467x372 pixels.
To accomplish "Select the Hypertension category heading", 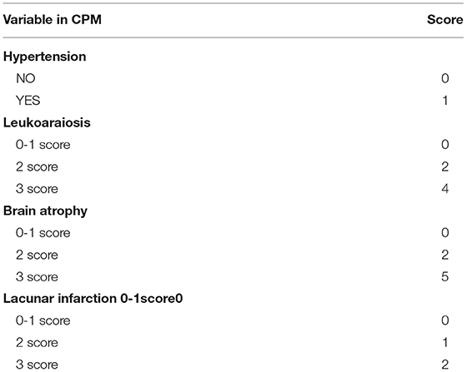I will coord(45,57).
